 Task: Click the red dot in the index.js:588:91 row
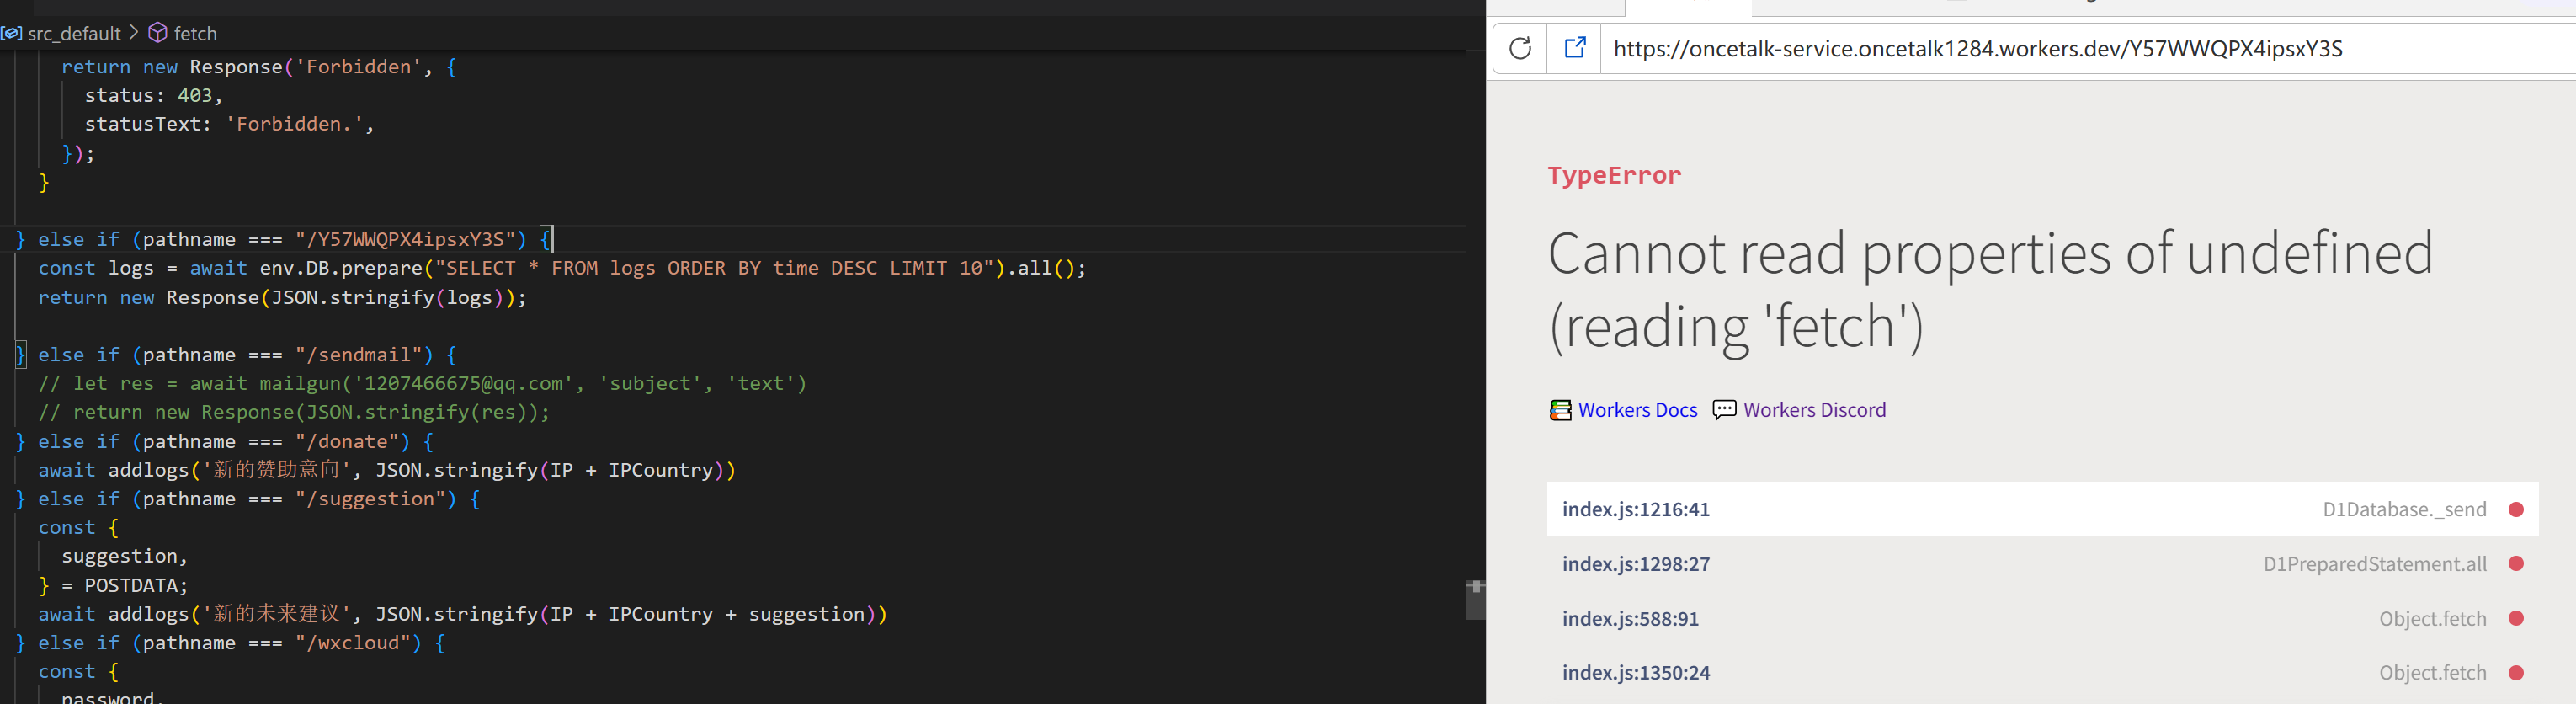[x=2516, y=618]
